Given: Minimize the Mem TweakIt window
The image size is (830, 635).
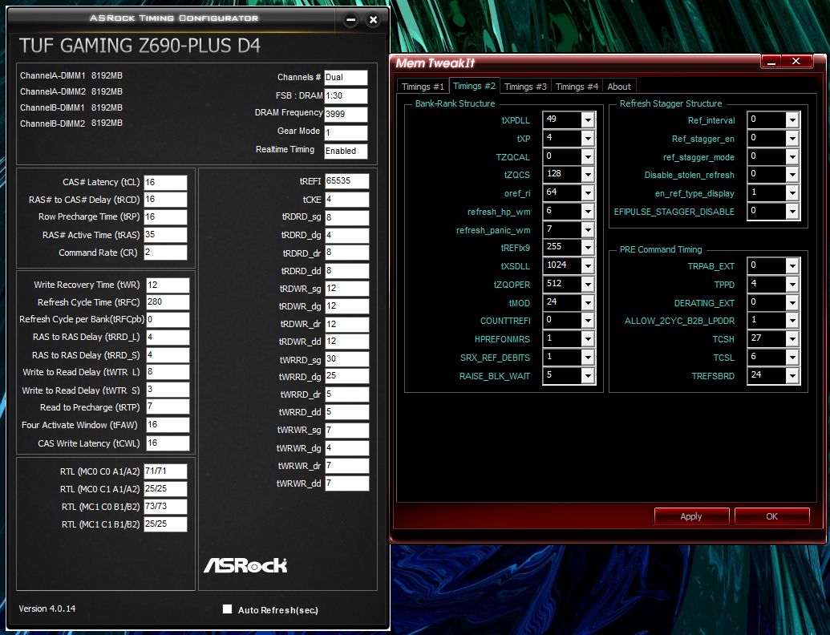Looking at the screenshot, I should pyautogui.click(x=771, y=62).
